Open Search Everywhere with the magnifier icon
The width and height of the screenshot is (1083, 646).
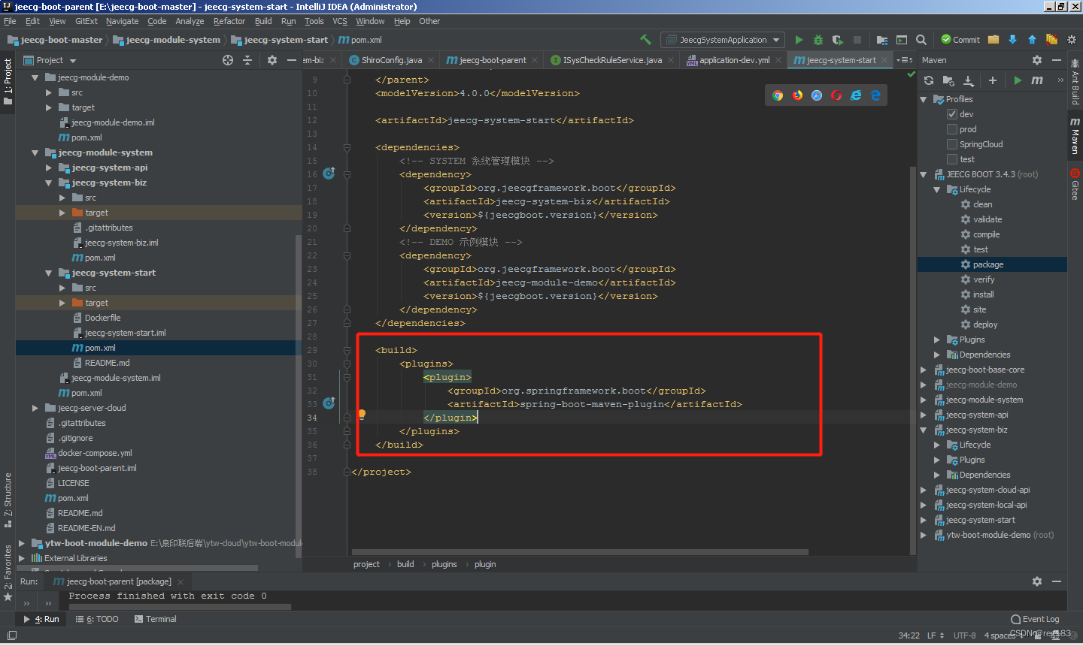pos(921,39)
